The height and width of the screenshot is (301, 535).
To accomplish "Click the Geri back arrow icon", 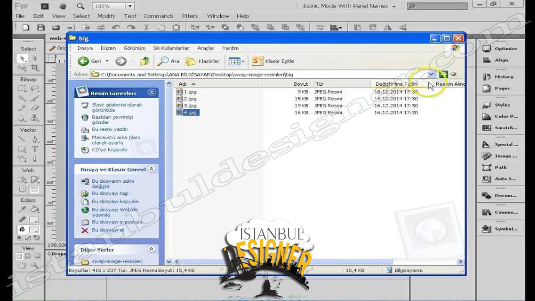I will pos(84,61).
